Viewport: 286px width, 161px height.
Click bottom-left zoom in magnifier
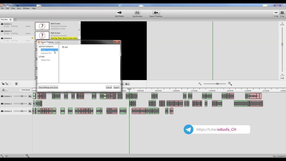click(x=27, y=156)
